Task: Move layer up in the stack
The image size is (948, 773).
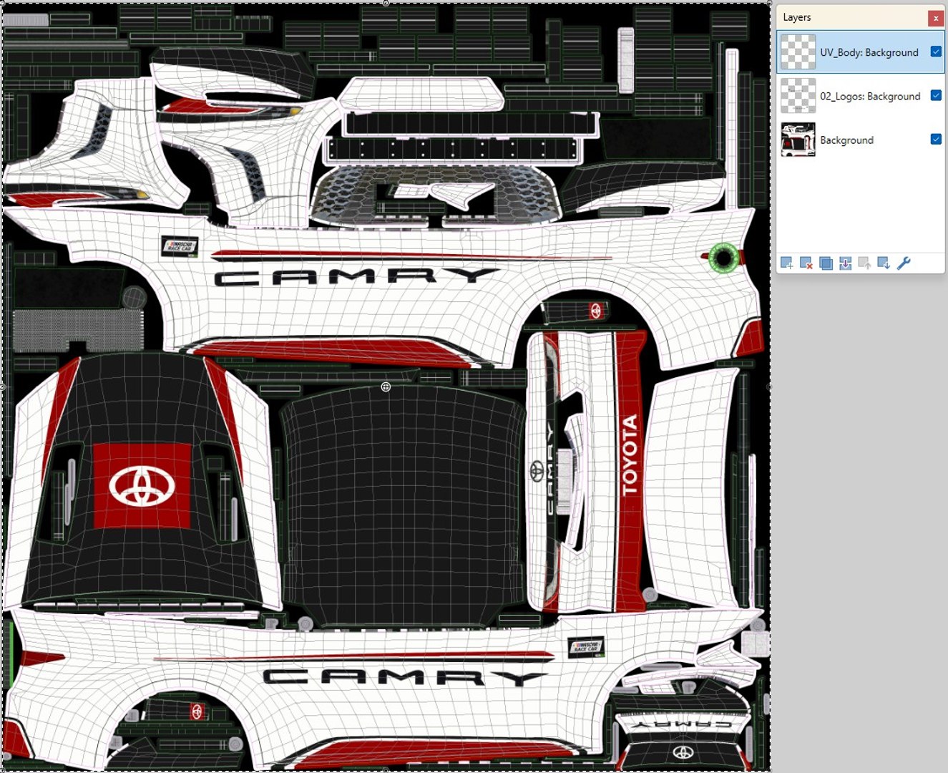Action: point(864,263)
